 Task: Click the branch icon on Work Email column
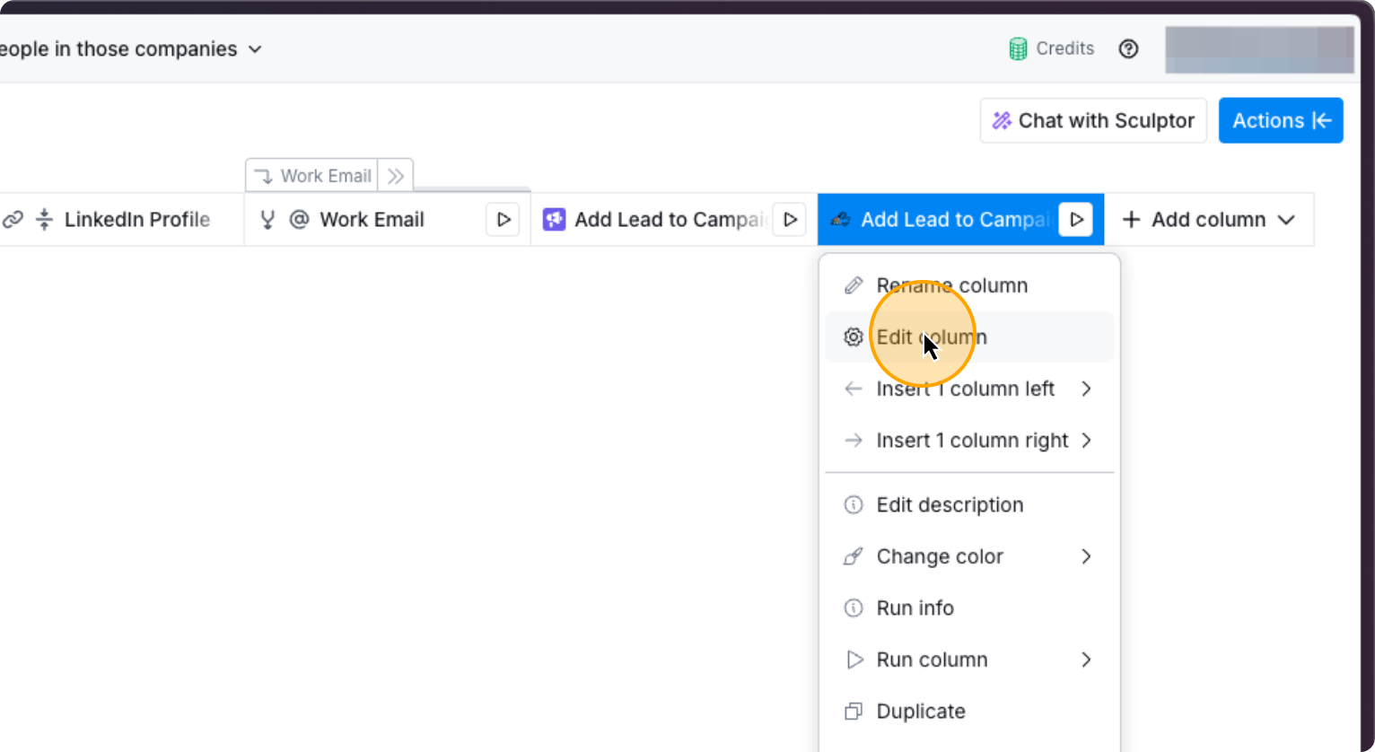pyautogui.click(x=267, y=219)
